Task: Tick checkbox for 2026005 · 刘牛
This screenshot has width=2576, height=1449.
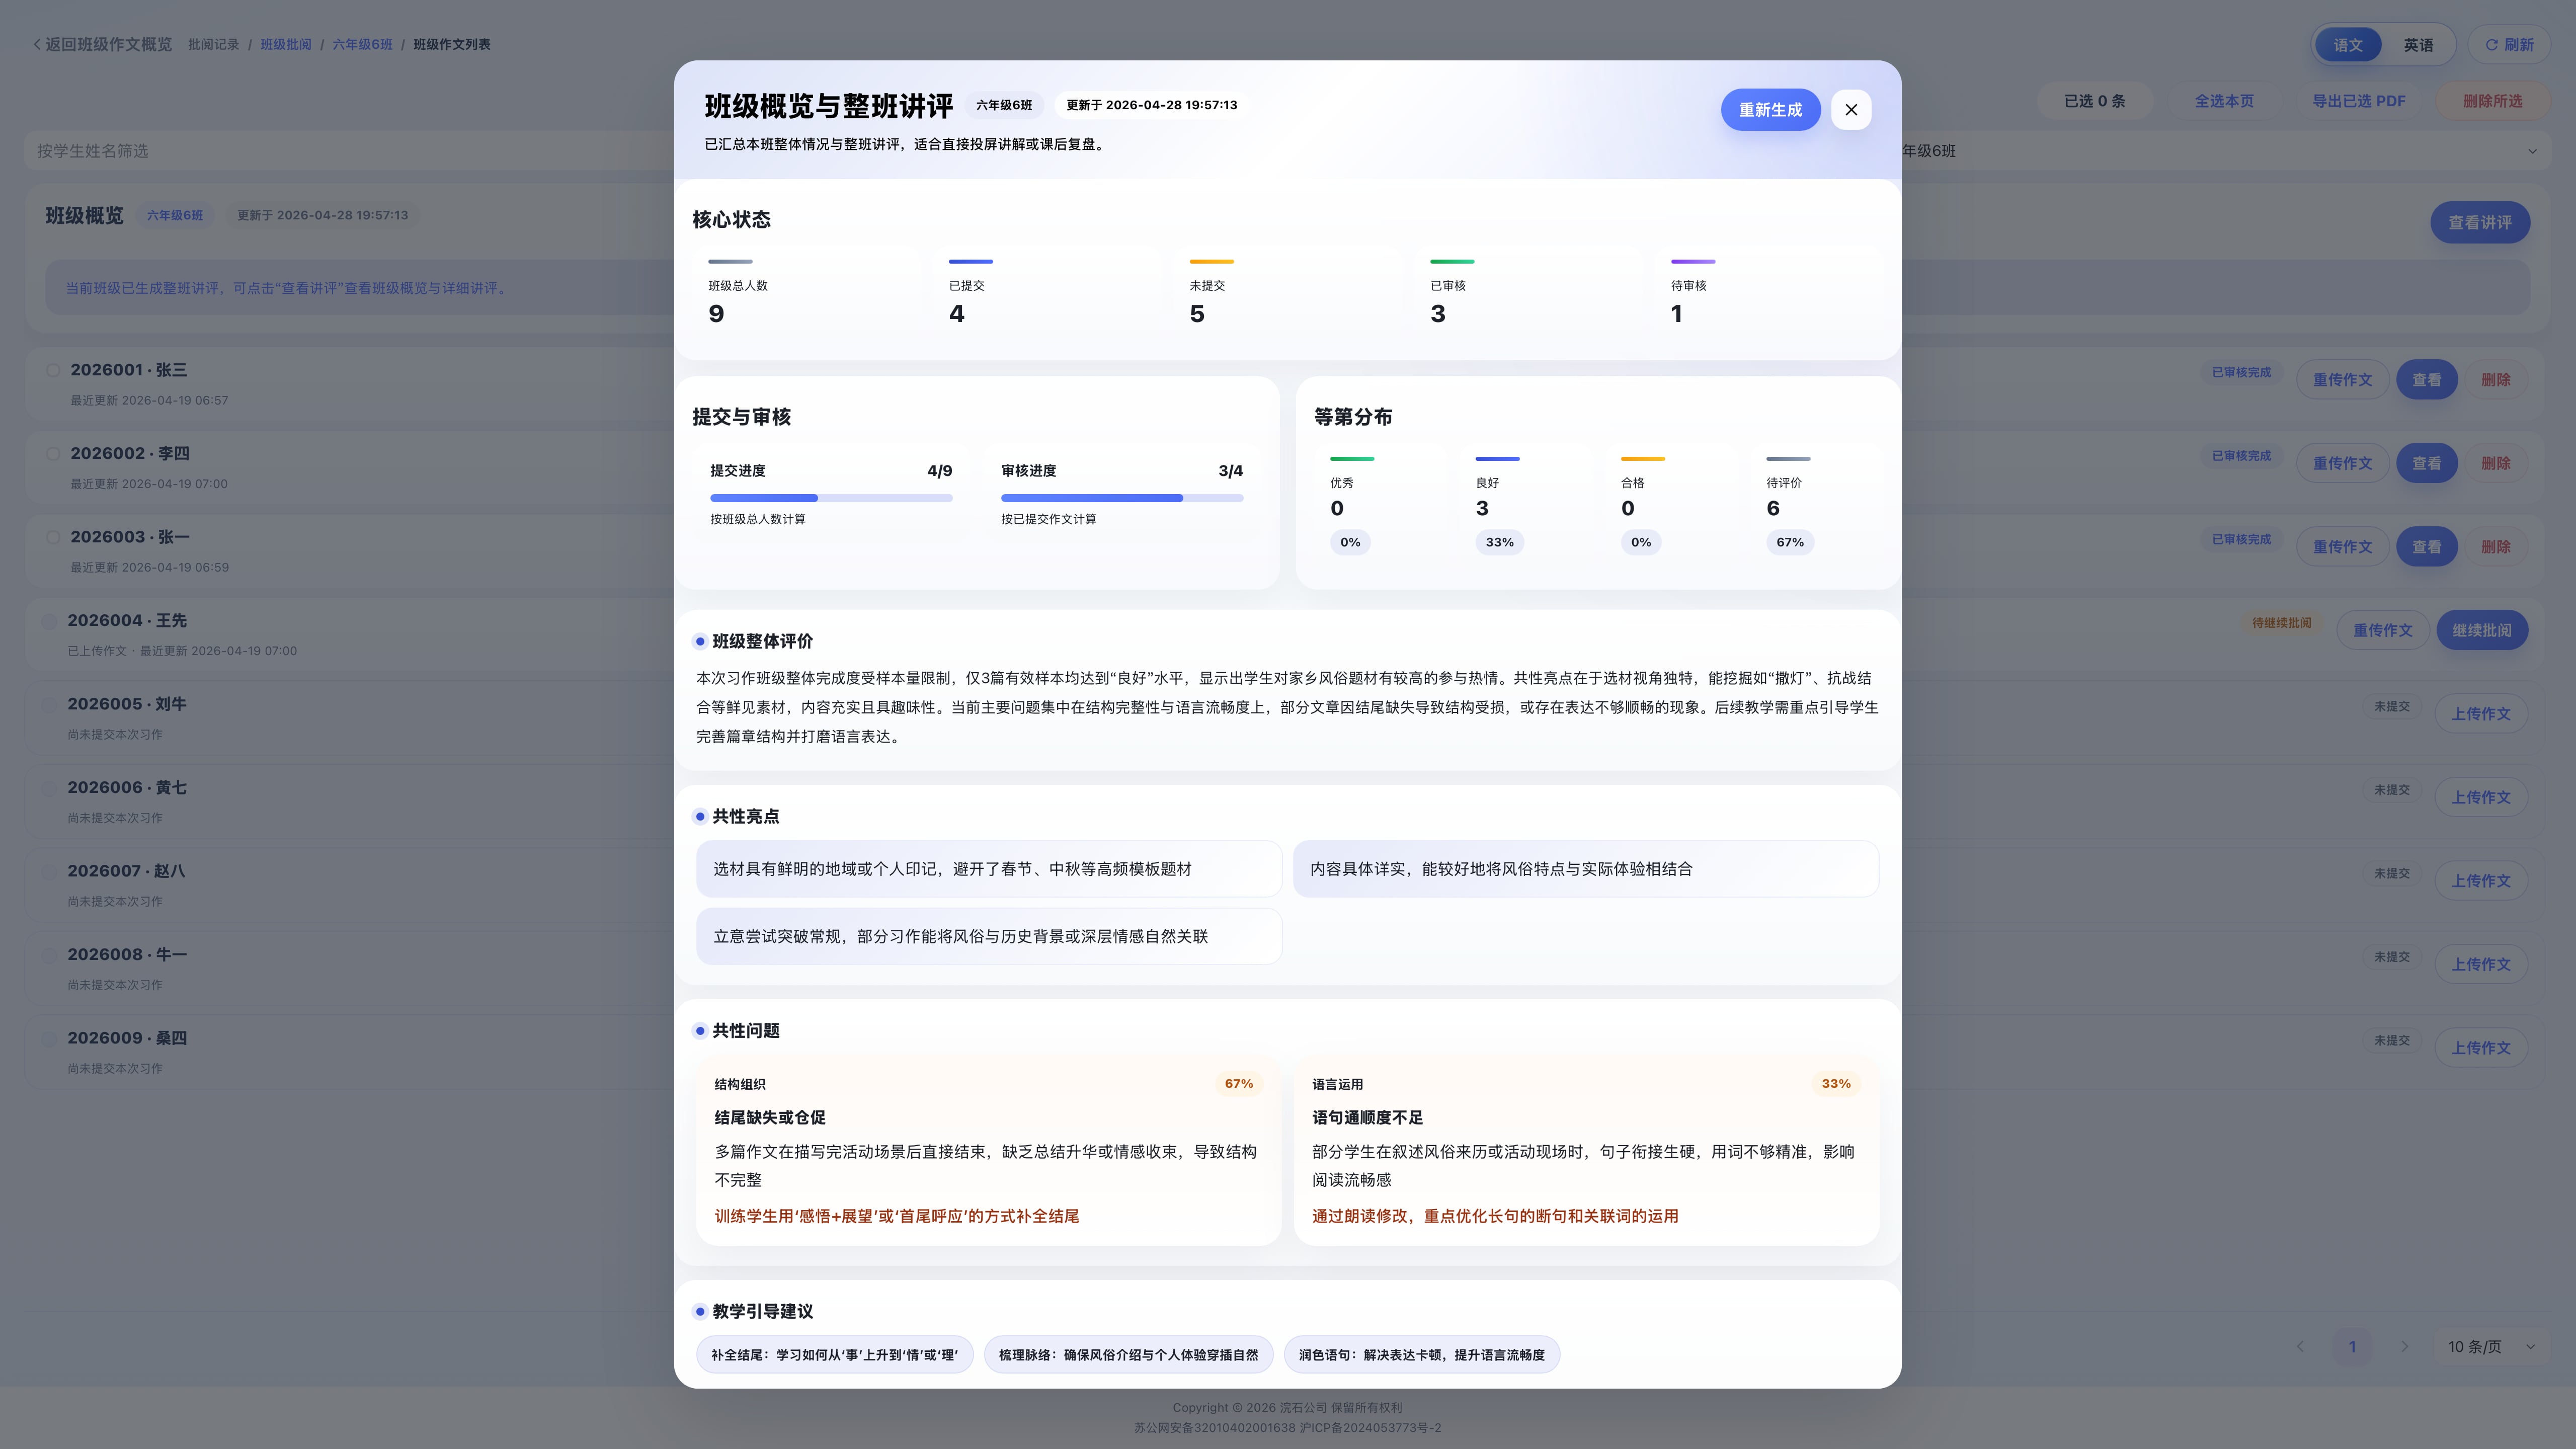Action: (48, 704)
